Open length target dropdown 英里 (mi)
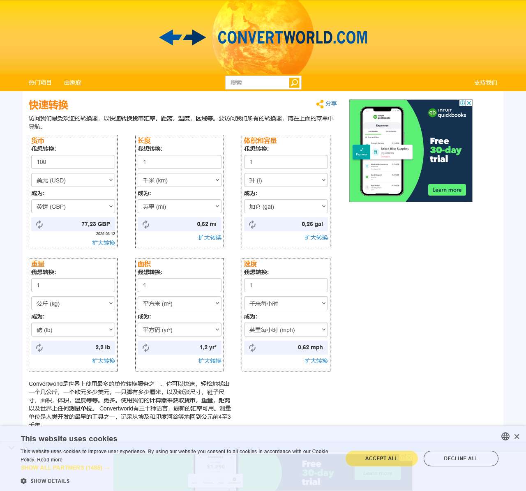Screen dimensions: 526x491 tap(180, 206)
